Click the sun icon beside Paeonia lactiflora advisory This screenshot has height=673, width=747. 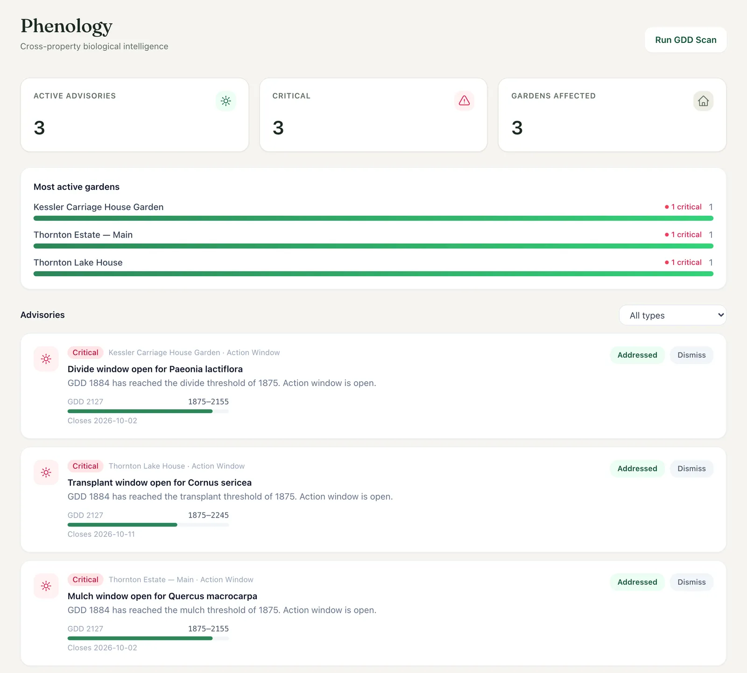pos(46,359)
